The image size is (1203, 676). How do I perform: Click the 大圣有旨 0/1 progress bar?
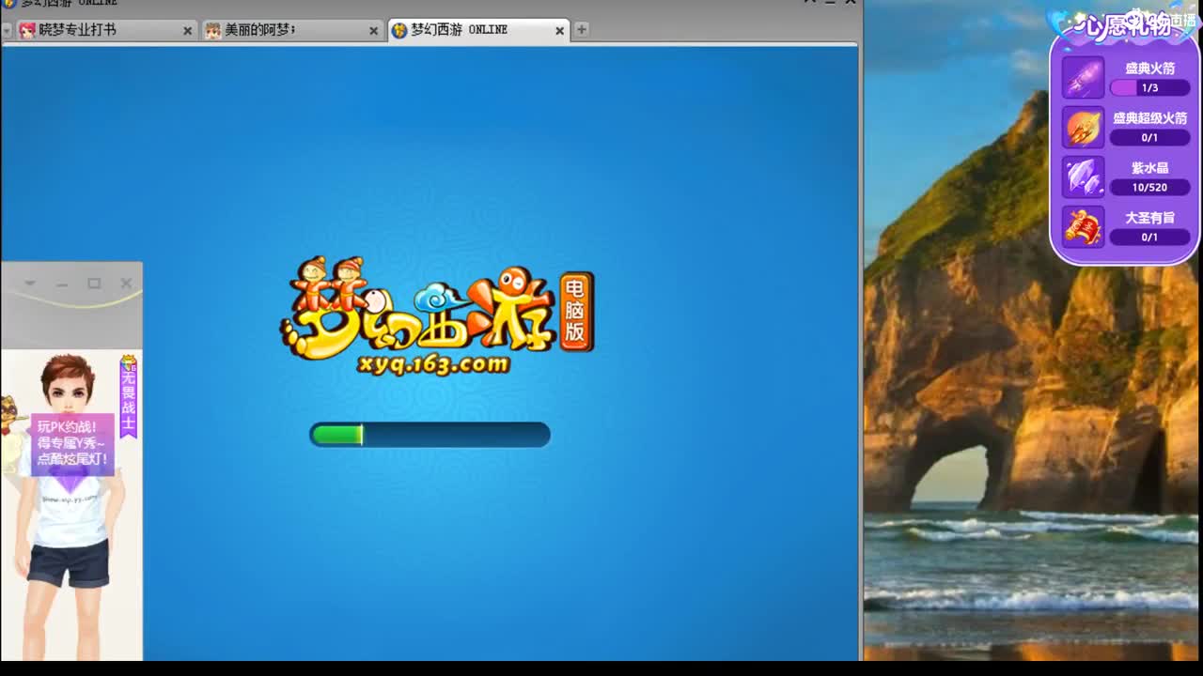(x=1149, y=237)
